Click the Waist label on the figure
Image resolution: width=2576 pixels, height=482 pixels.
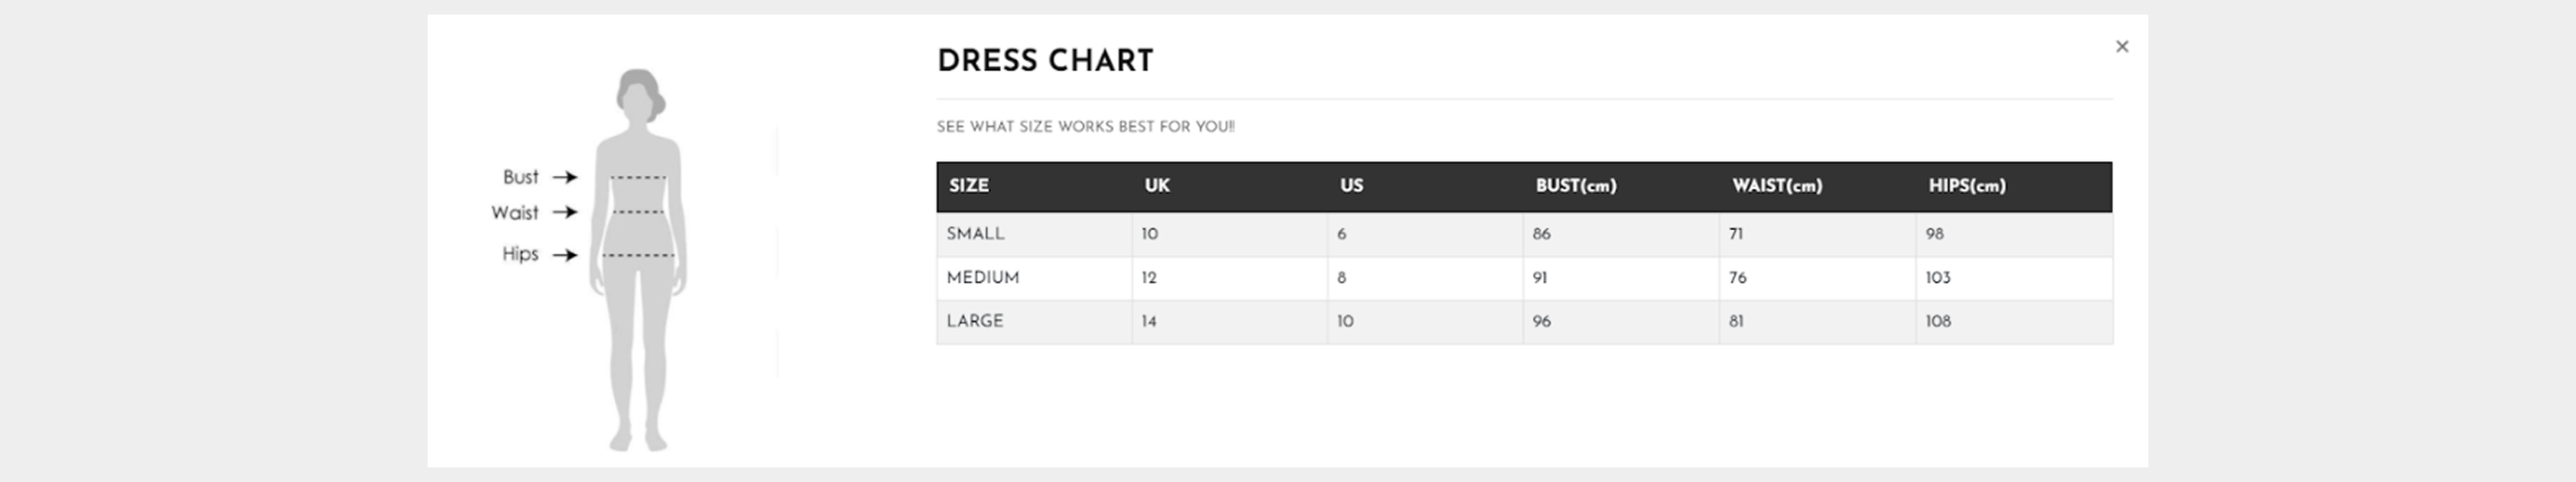pos(514,213)
